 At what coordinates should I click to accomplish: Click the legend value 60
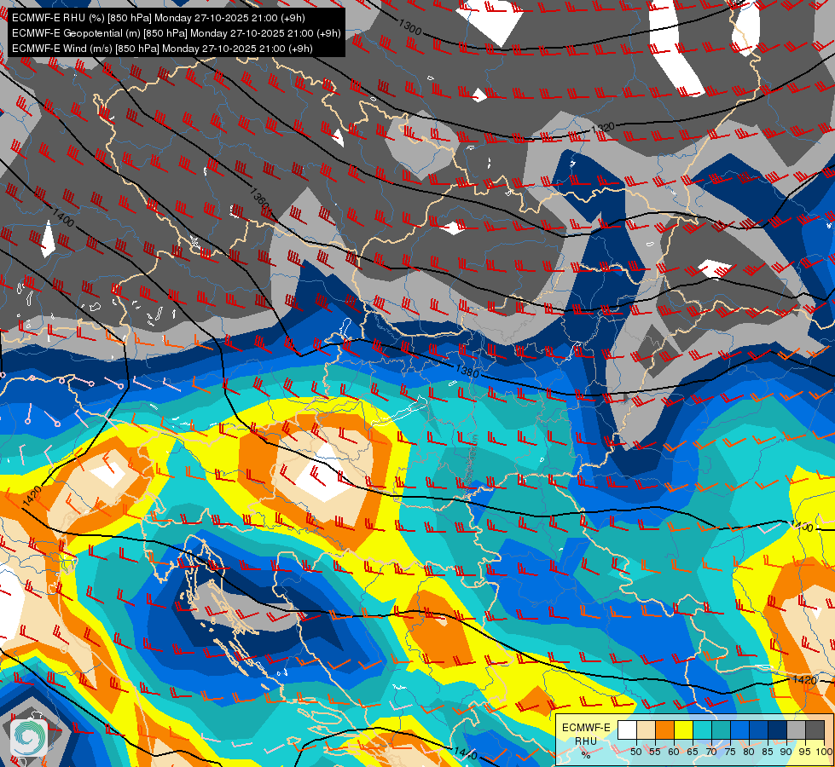674,752
